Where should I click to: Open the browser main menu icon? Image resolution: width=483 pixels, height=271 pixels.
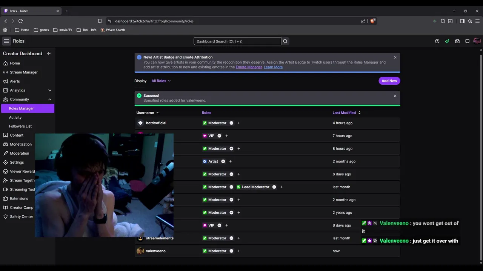[x=477, y=21]
